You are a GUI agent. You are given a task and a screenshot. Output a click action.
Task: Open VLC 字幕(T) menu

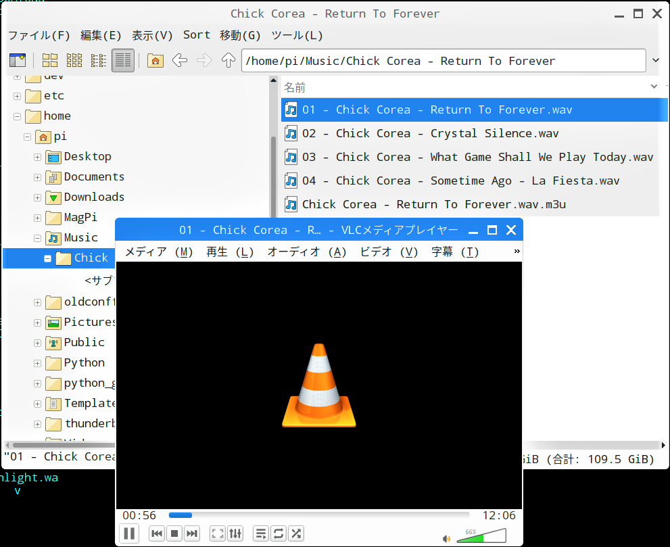click(x=455, y=252)
